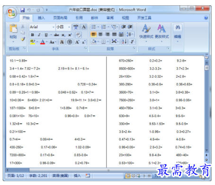215x185 pixels.
Task: Toggle strikethrough abc formatting
Action: tap(56, 35)
